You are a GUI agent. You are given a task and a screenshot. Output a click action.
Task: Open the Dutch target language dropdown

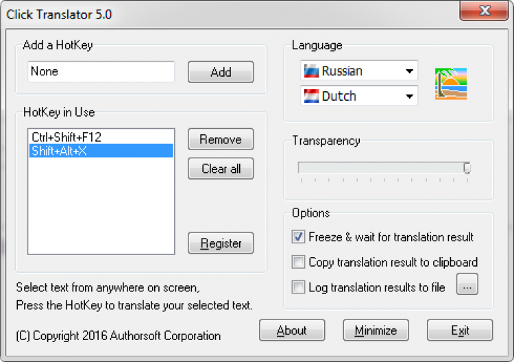(359, 96)
